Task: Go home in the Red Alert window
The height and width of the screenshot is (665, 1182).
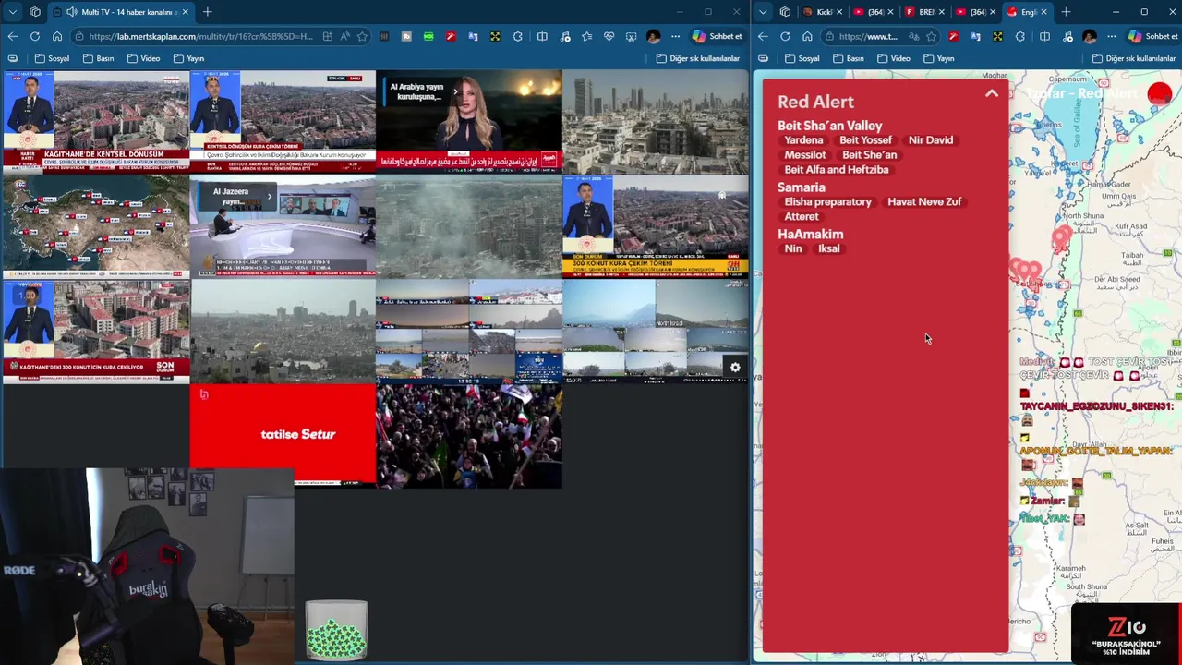Action: (807, 36)
